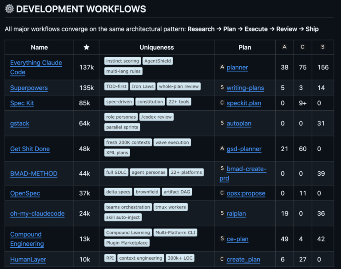Open the opsx:propose plan link
The height and width of the screenshot is (269, 341).
(246, 193)
